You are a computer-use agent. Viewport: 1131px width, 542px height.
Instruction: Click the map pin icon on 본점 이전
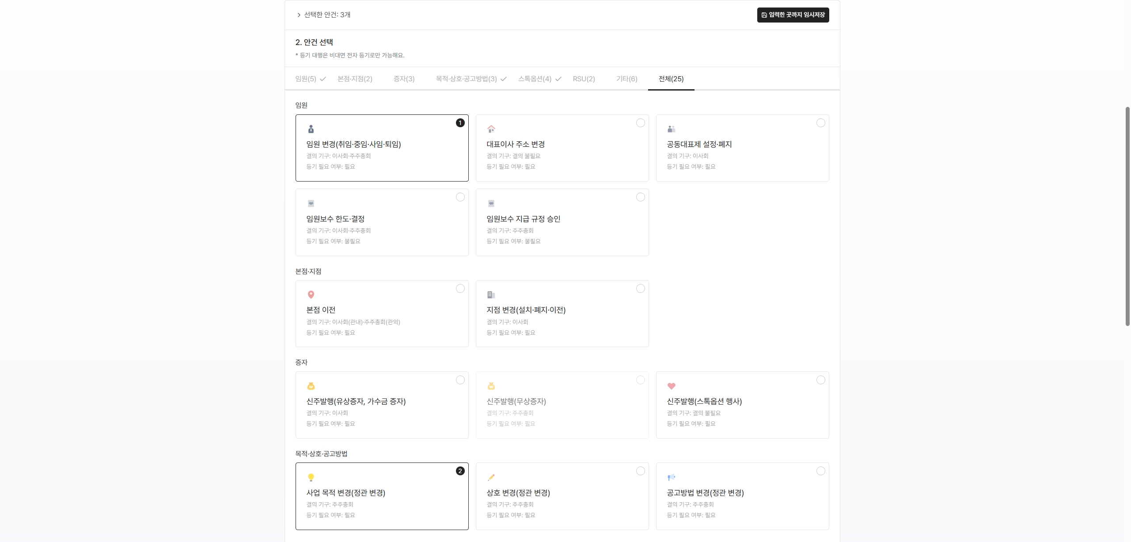[x=311, y=295]
